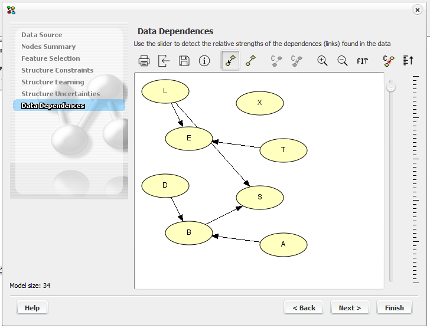This screenshot has height=328, width=430.
Task: Click the < Back button
Action: click(x=304, y=308)
